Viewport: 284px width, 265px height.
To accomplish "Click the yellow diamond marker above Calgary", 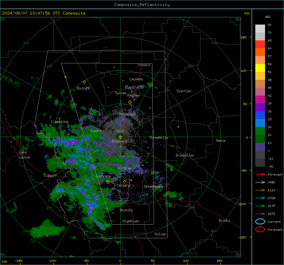I will tap(125, 181).
